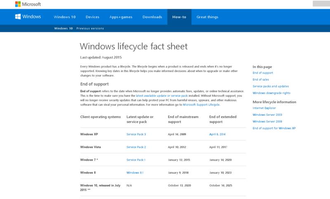This screenshot has height=199, width=330.
Task: Open End of support for Windows XP link
Action: click(x=274, y=128)
